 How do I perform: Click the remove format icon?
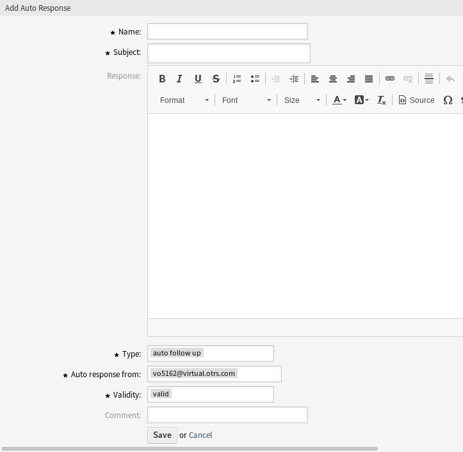381,100
